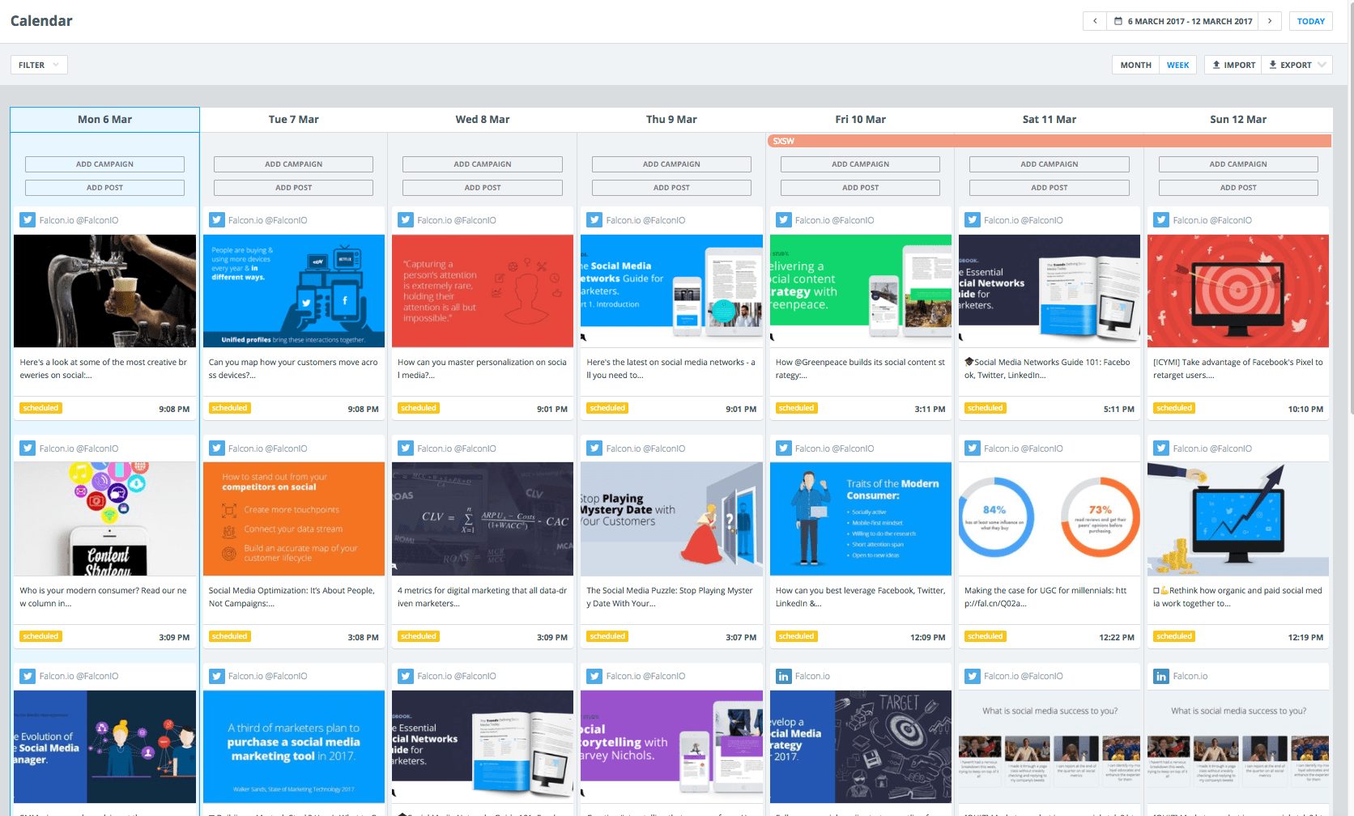Click LinkedIn icon on Sunday's third post

coord(1161,676)
